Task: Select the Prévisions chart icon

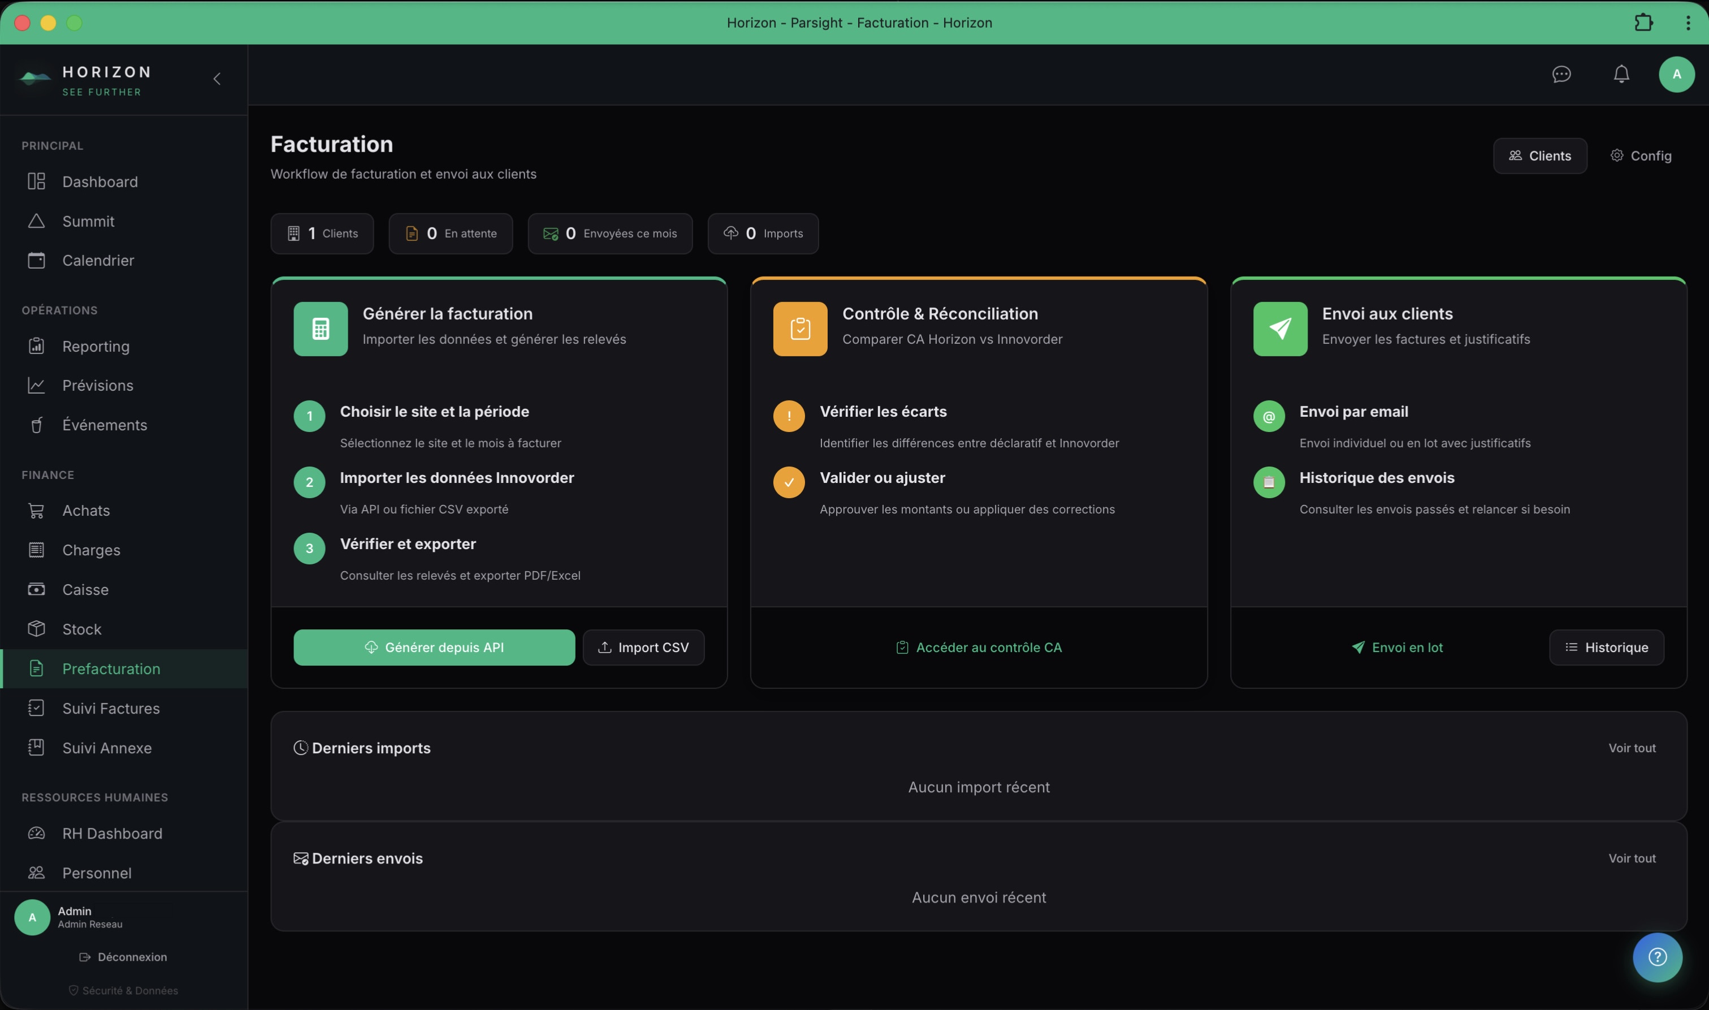Action: (37, 385)
